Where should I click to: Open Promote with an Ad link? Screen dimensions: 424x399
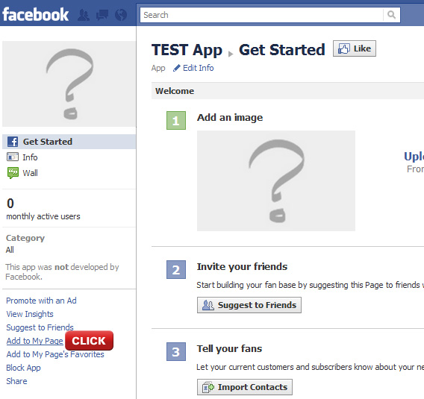pyautogui.click(x=41, y=301)
